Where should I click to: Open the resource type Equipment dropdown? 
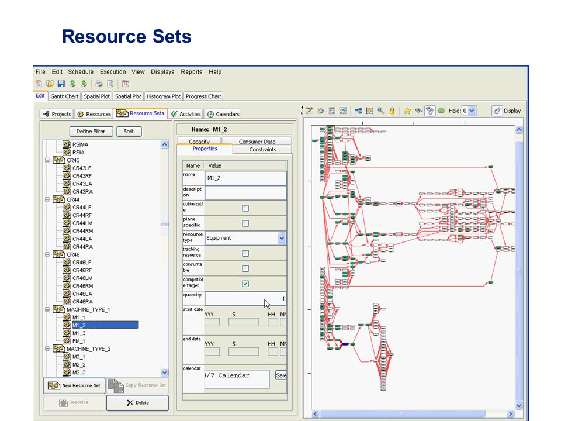pos(282,238)
